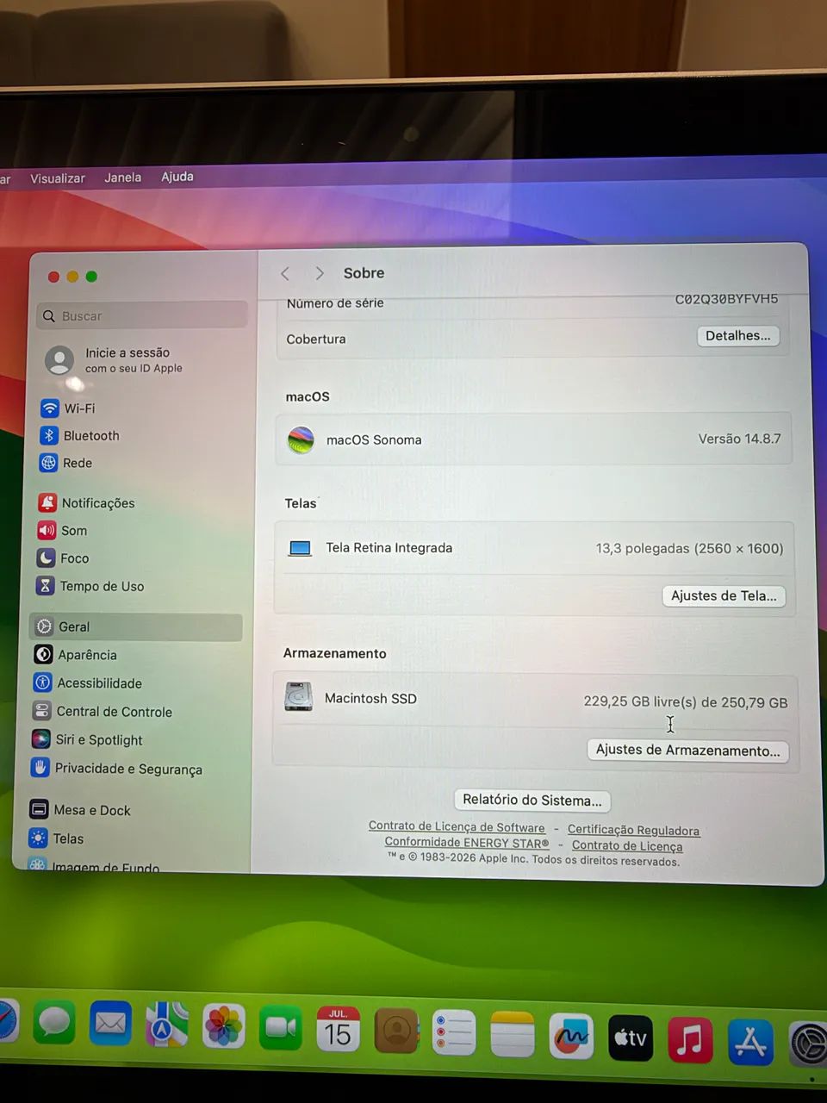Select the Geral gear icon
827x1103 pixels.
44,626
